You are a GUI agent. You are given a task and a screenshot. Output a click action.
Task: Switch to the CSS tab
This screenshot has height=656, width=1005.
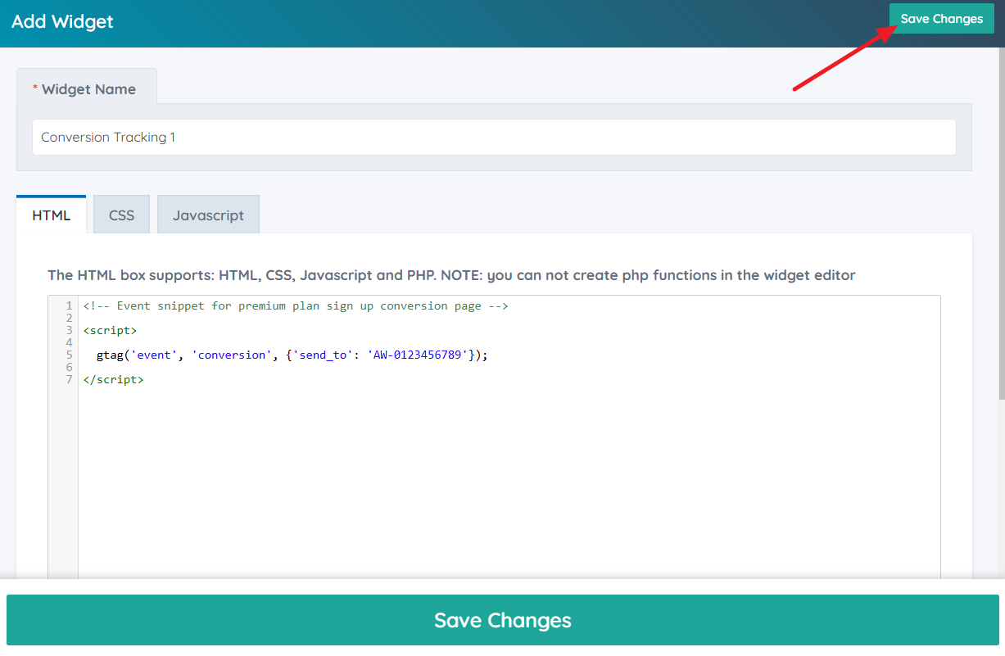[x=121, y=215]
